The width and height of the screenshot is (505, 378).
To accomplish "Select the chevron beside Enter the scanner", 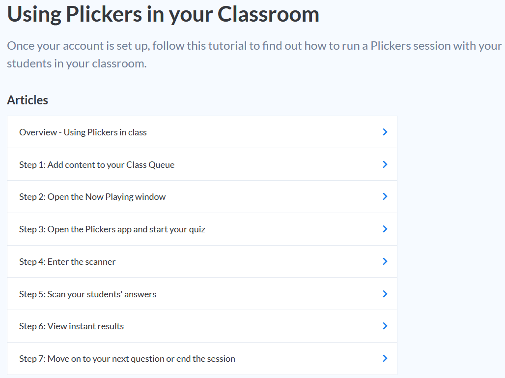I will point(385,261).
